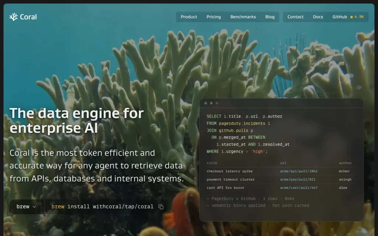Click the 'url' column header
378x236 pixels.
tap(283, 163)
